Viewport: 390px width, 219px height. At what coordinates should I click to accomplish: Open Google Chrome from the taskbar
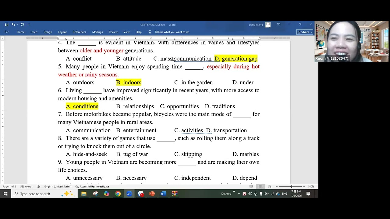(118, 194)
